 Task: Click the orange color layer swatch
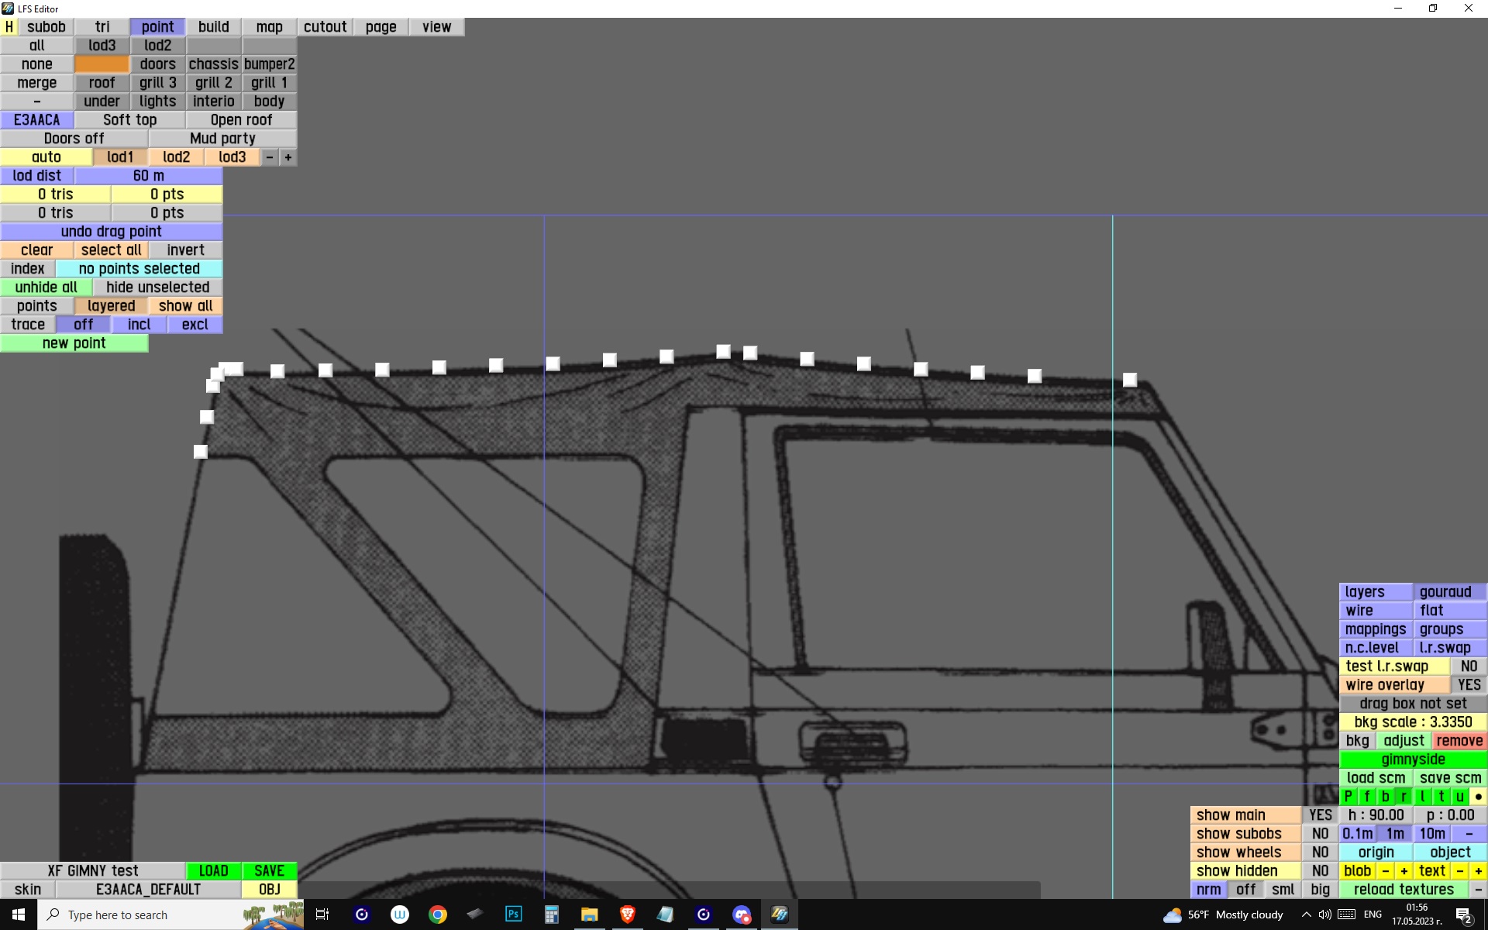(102, 64)
